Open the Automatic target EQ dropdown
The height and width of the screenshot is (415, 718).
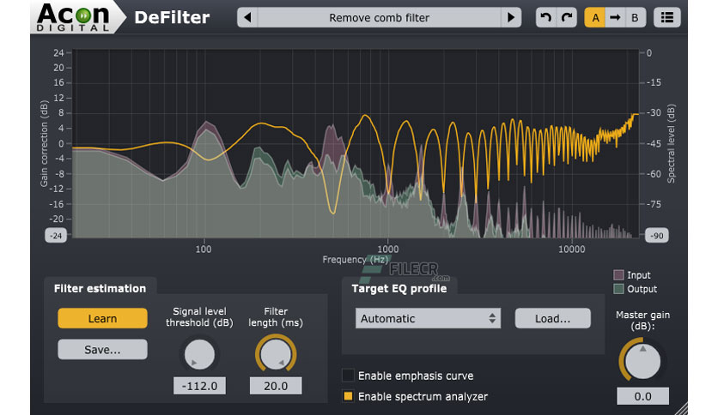(428, 318)
